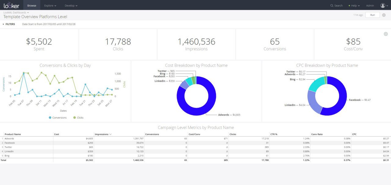391x185 pixels.
Task: Click Facebook — $9.47 donut label
Action: pos(360,100)
